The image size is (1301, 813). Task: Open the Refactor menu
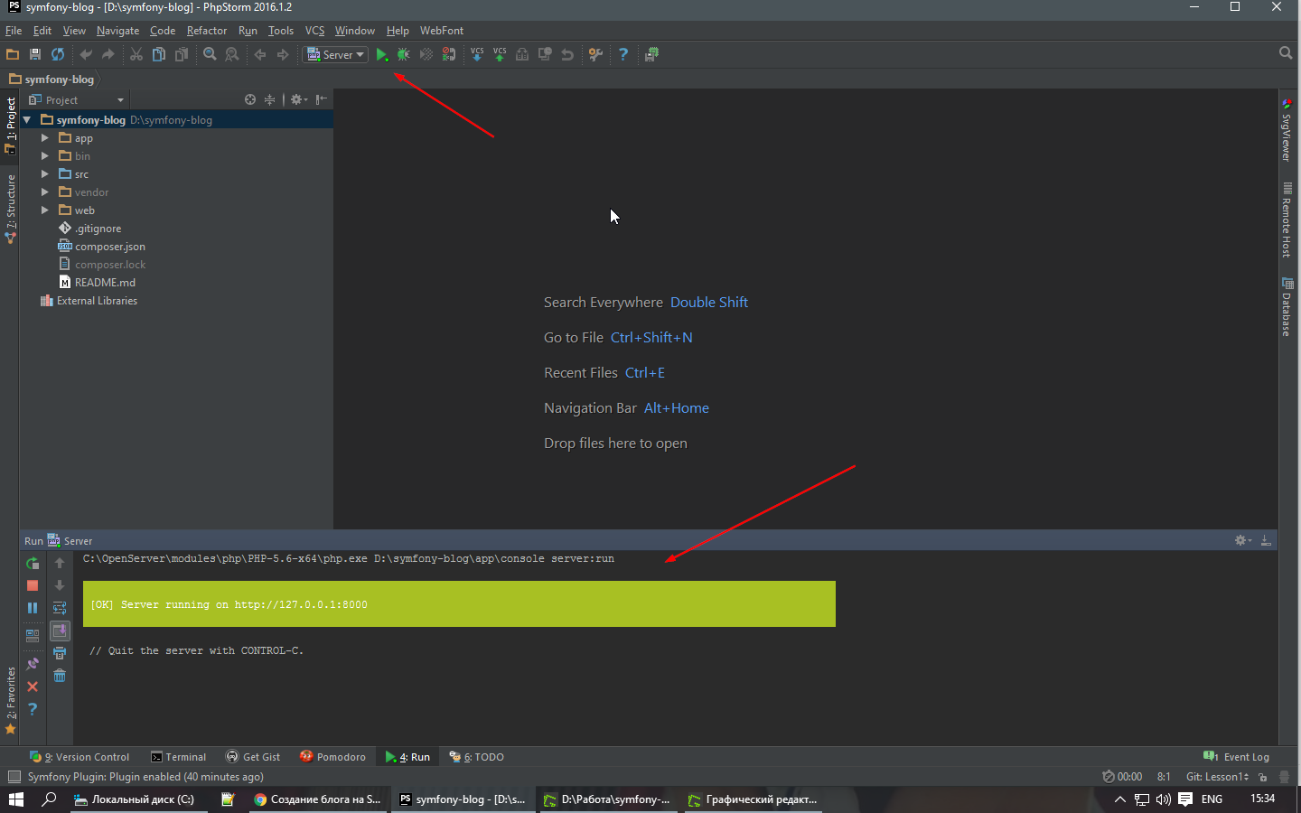click(207, 30)
